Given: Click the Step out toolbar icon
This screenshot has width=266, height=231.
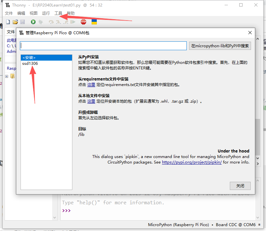Looking at the screenshot, I should 66,22.
